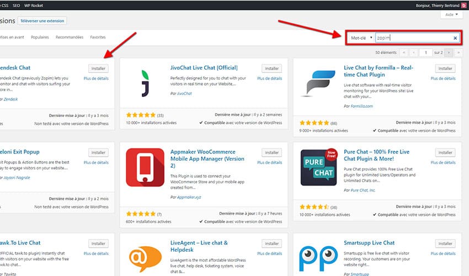Open the Populaires tab
469x276 pixels.
tap(40, 37)
